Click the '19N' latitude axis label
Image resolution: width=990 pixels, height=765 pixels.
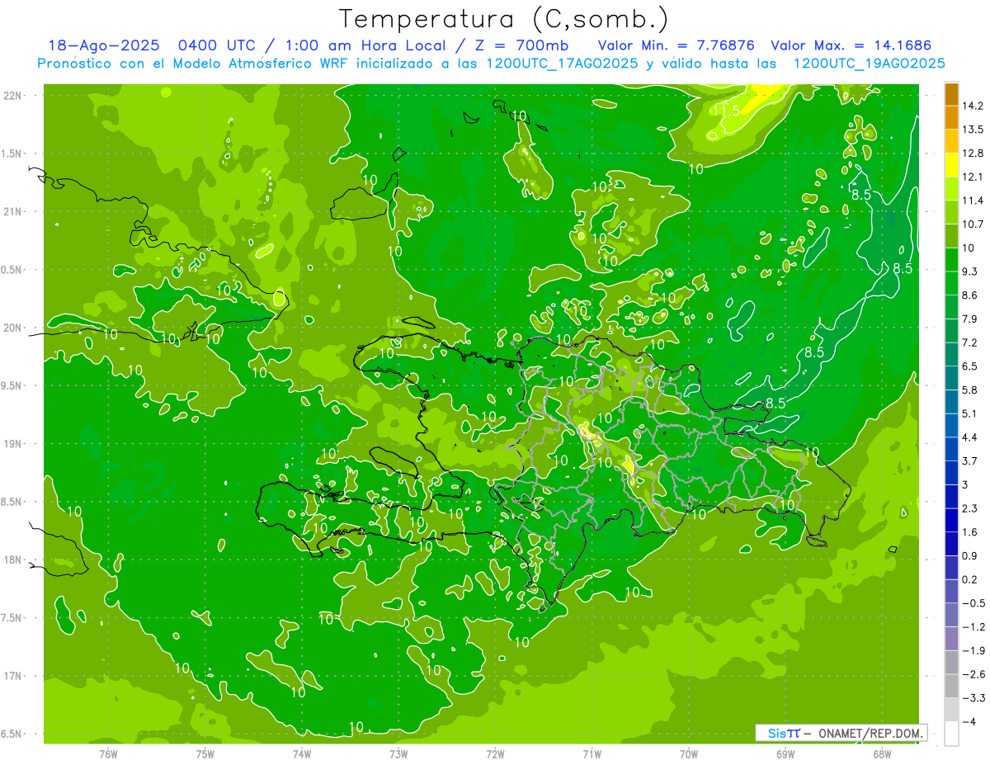[13, 444]
